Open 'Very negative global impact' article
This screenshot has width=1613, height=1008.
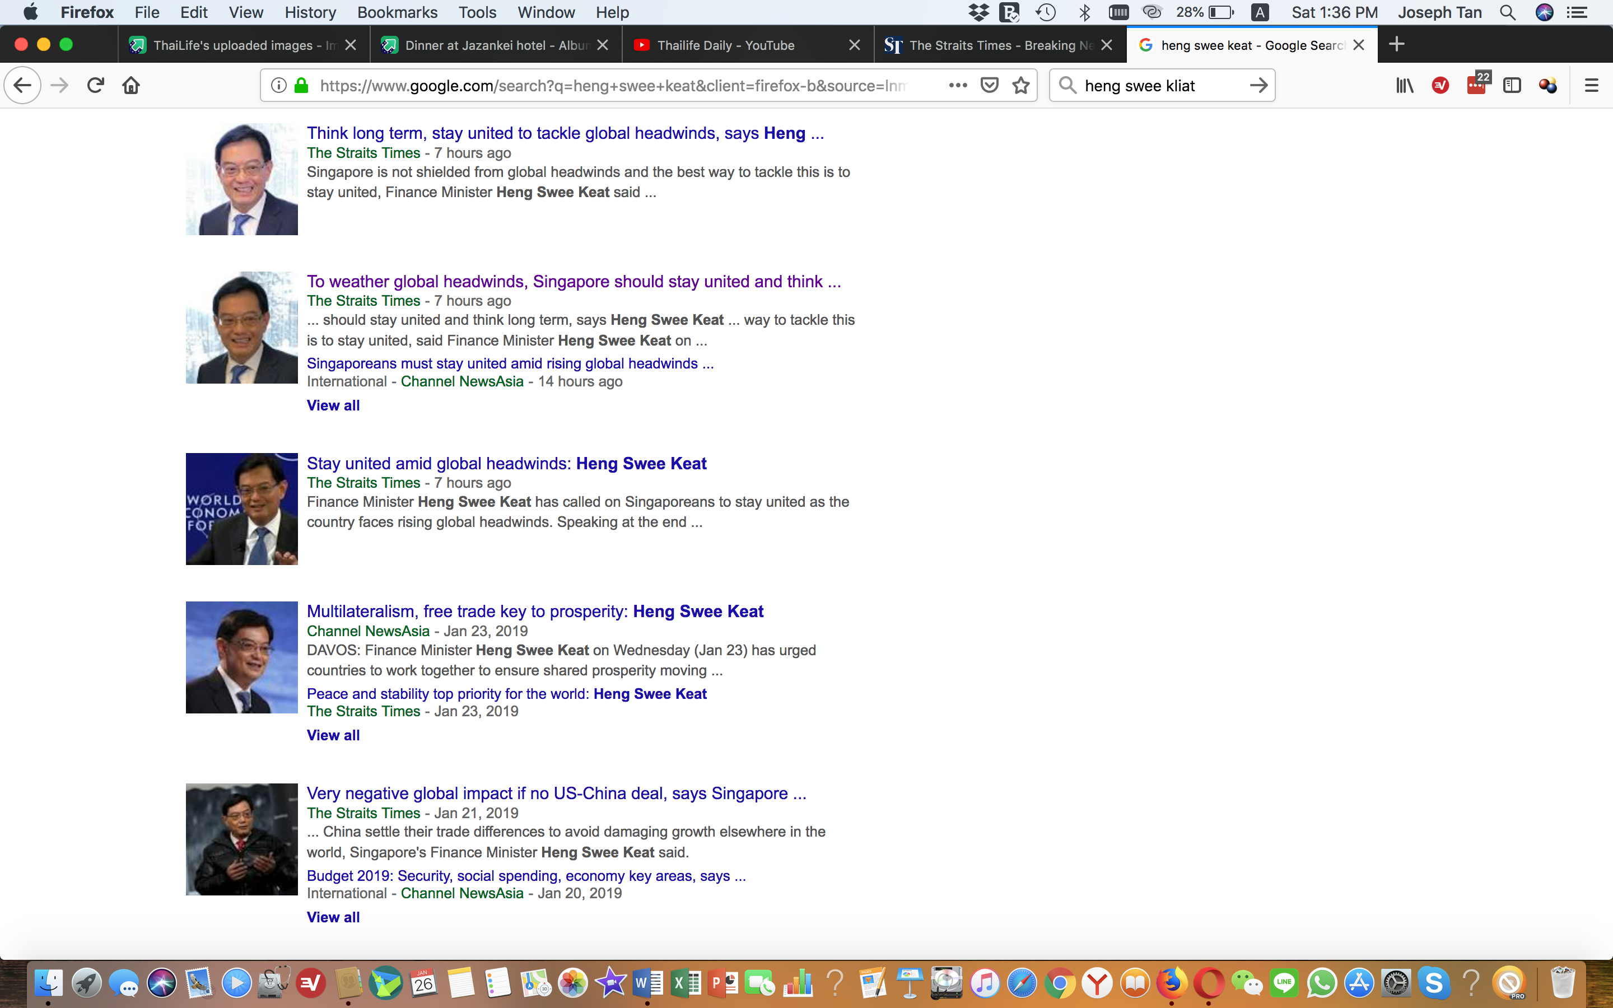(x=557, y=794)
